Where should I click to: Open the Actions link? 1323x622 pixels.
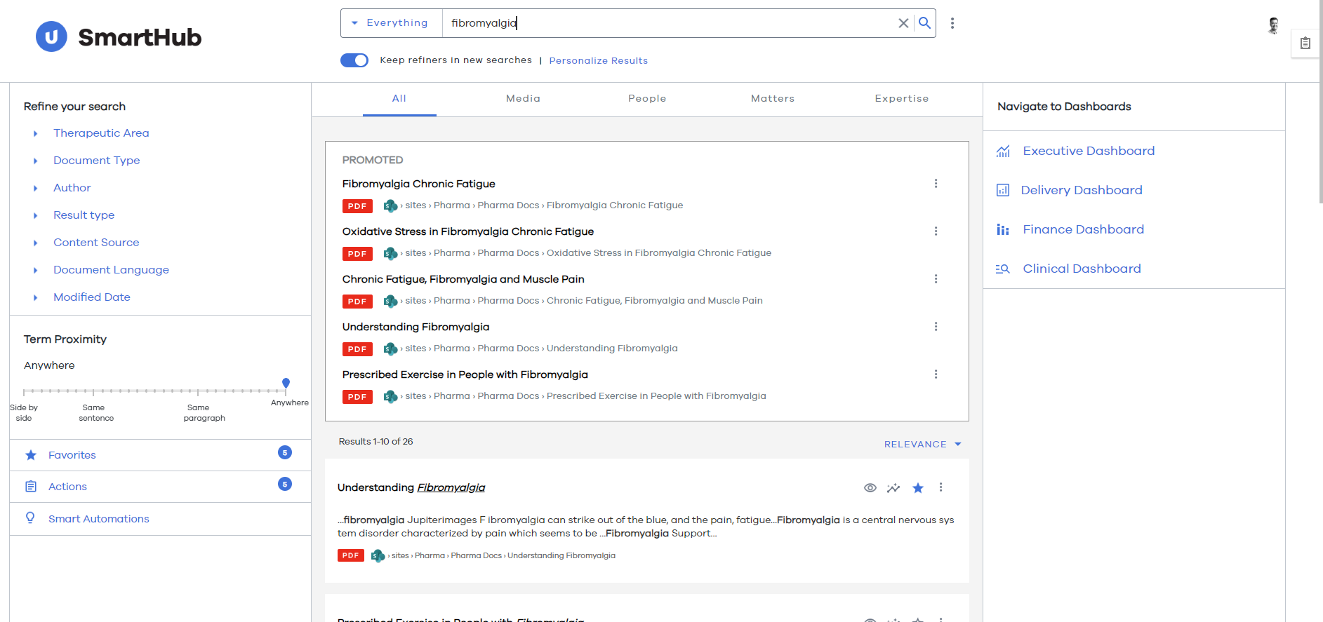pyautogui.click(x=67, y=487)
